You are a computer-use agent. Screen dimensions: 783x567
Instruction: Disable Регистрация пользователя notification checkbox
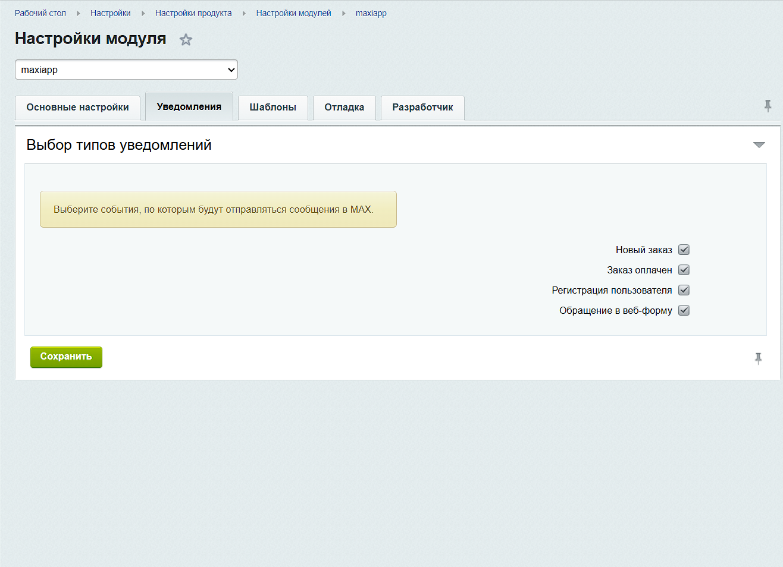684,291
